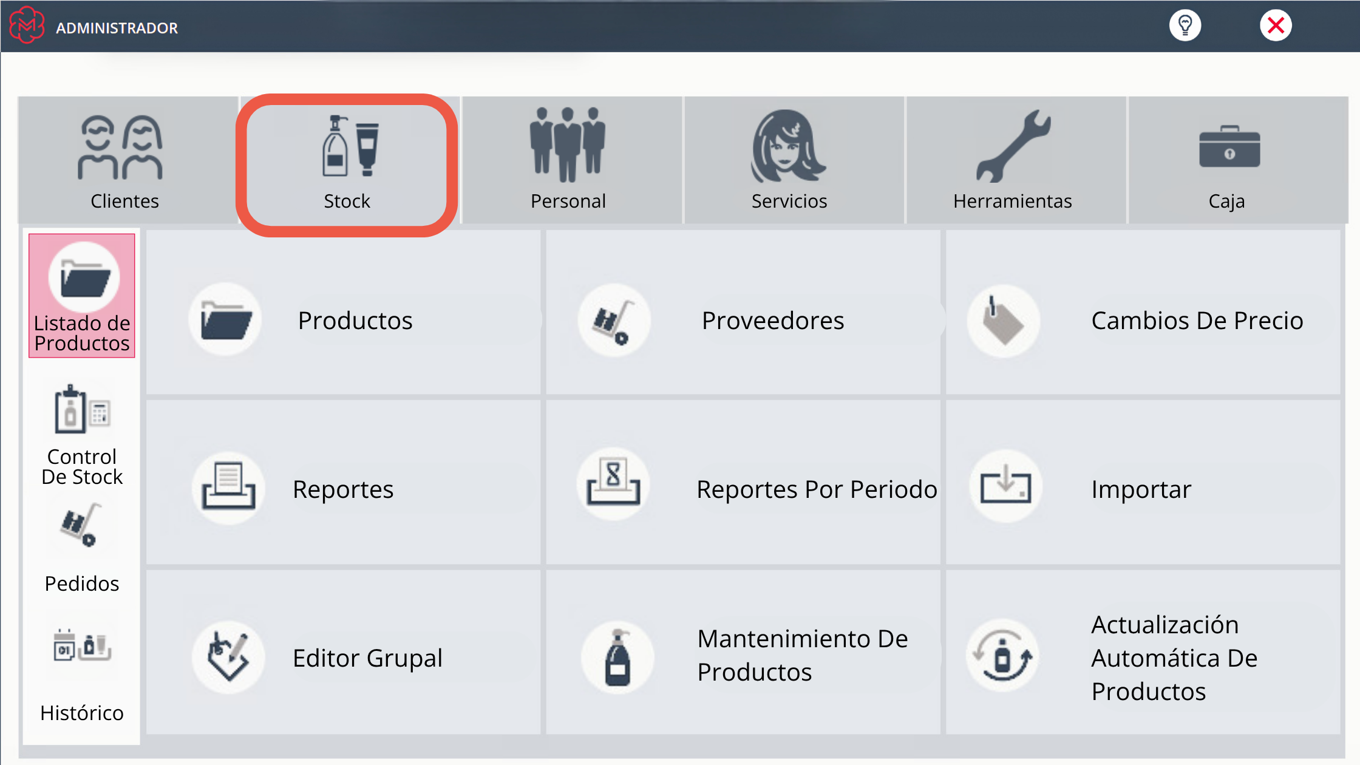The image size is (1360, 765).
Task: Select the Stock tab with bottle icon
Action: click(x=350, y=160)
